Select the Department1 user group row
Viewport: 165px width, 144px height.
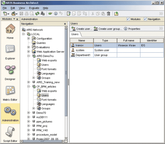pos(117,55)
